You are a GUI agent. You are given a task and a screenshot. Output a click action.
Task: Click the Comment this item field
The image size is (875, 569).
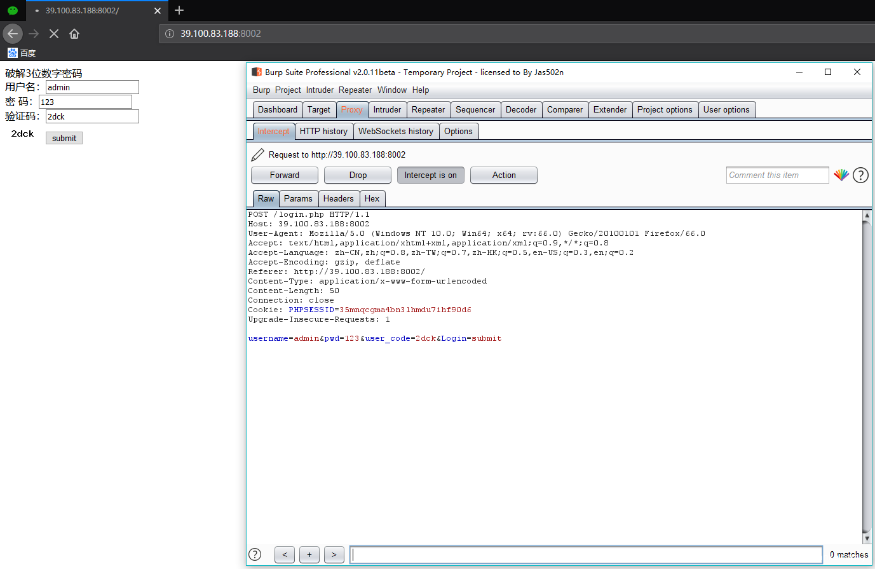click(x=777, y=175)
